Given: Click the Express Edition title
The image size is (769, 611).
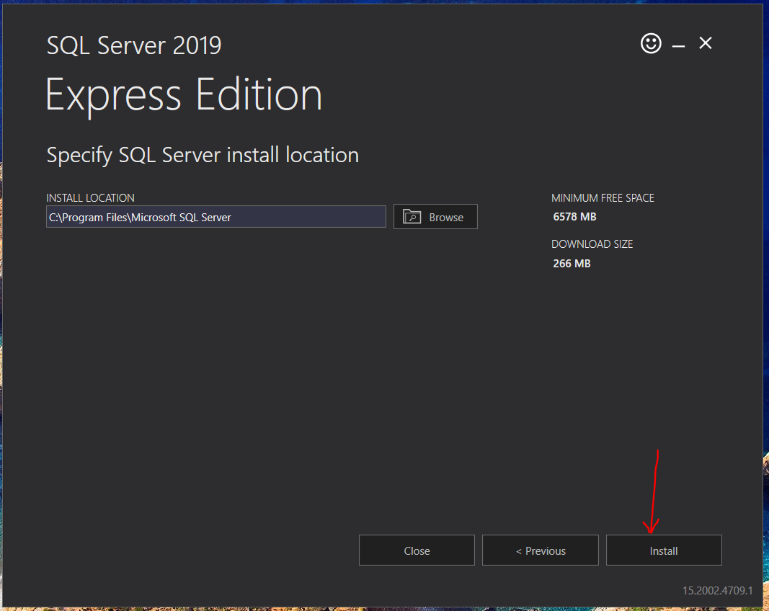Looking at the screenshot, I should [x=184, y=96].
